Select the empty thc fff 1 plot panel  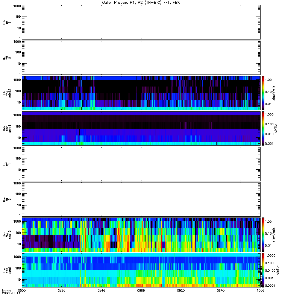(x=141, y=164)
